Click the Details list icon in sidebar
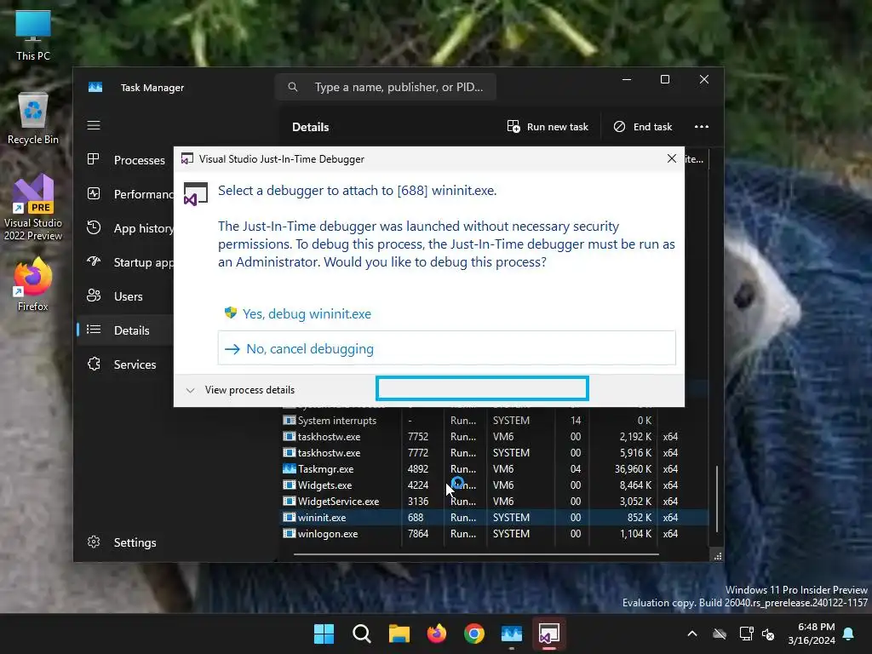This screenshot has height=654, width=872. [x=94, y=330]
